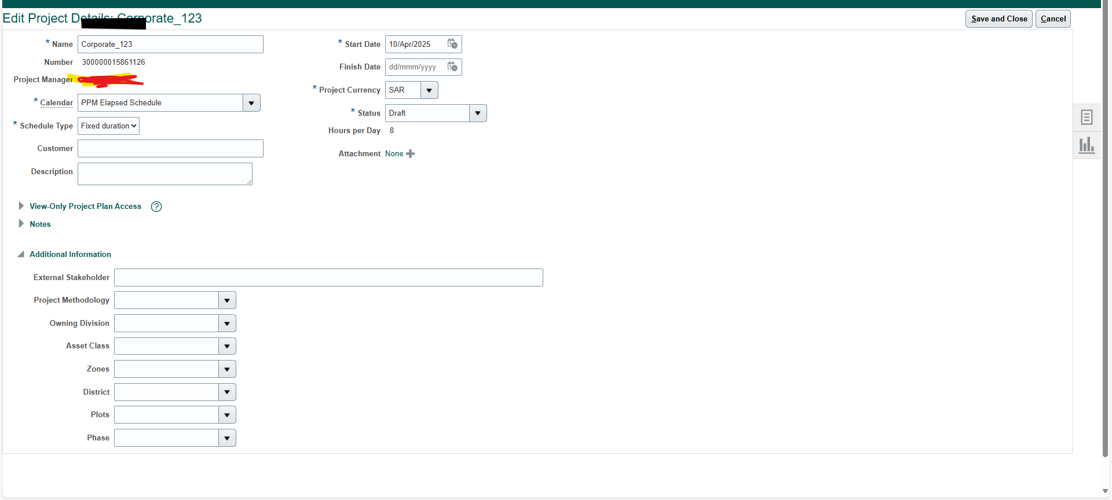Open the bar chart panel icon in the sidebar
1112x500 pixels.
(1087, 145)
